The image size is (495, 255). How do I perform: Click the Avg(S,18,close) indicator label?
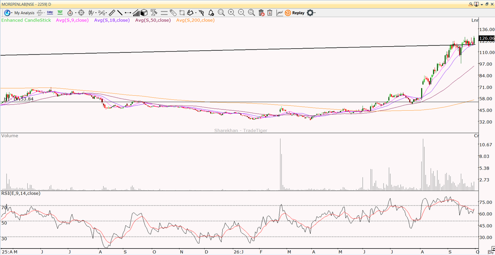pos(112,20)
